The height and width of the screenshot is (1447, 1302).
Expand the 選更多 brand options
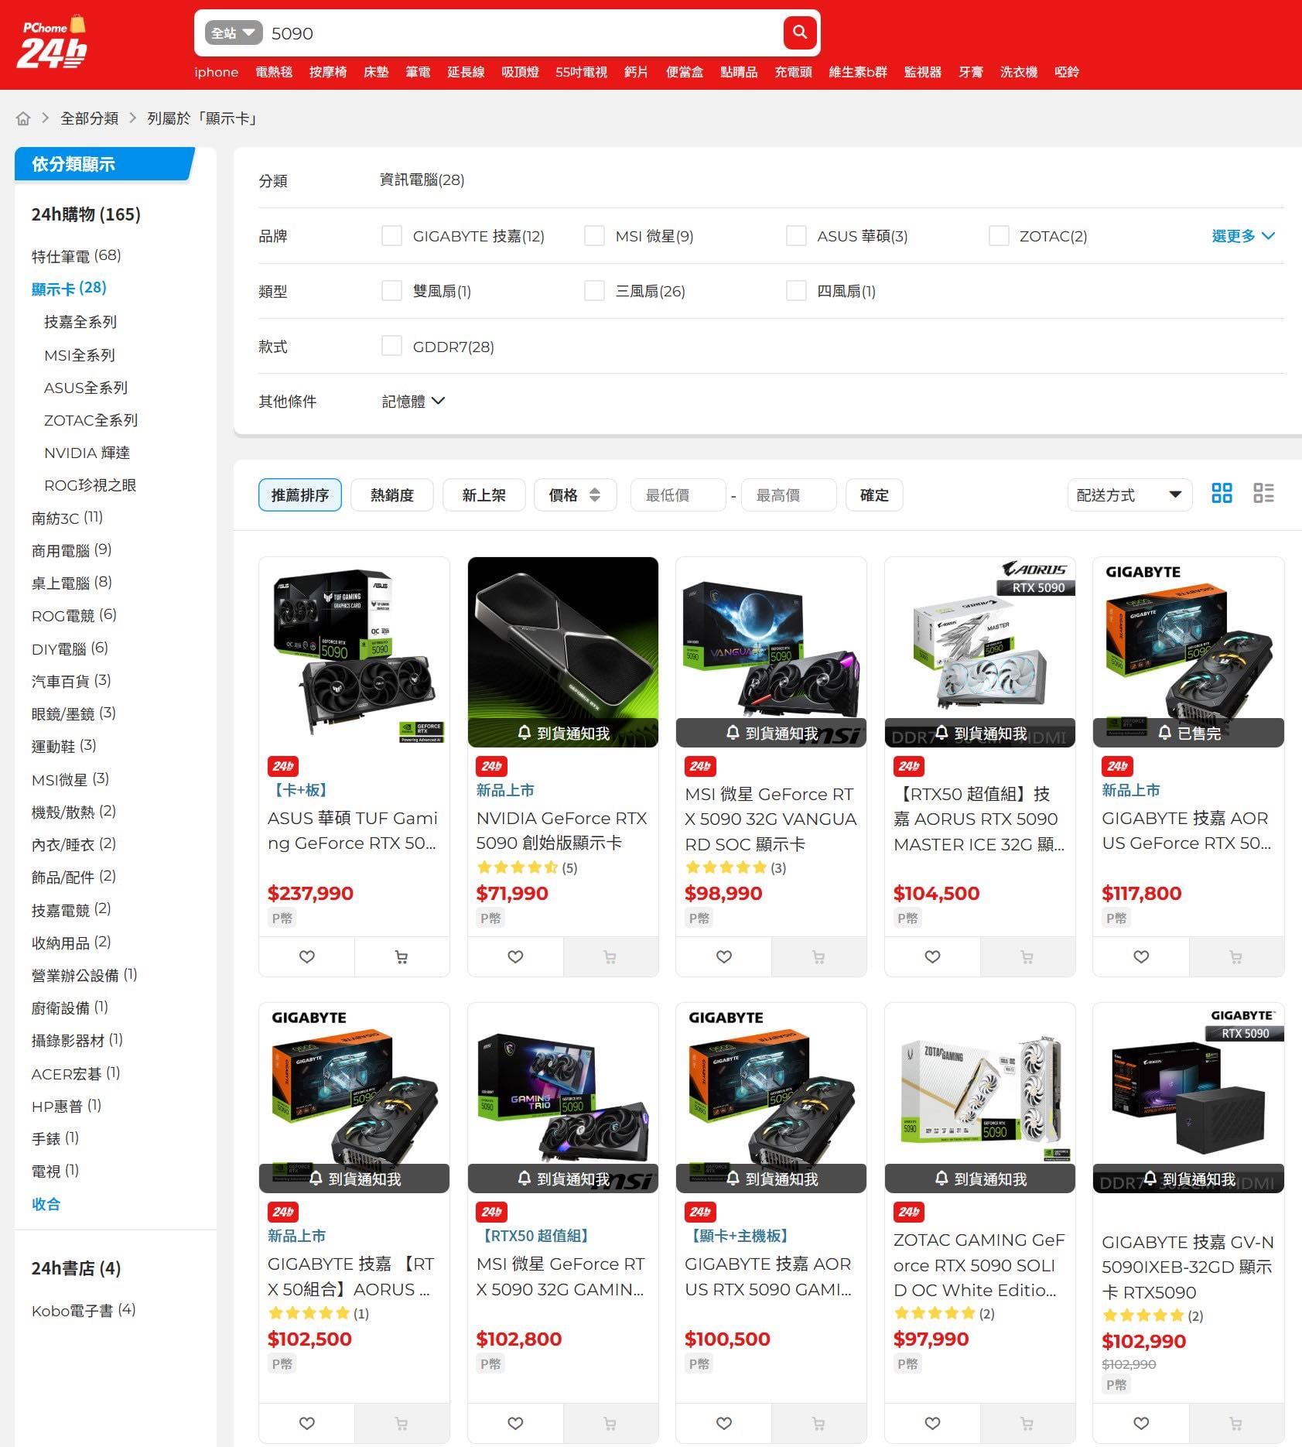[1242, 236]
